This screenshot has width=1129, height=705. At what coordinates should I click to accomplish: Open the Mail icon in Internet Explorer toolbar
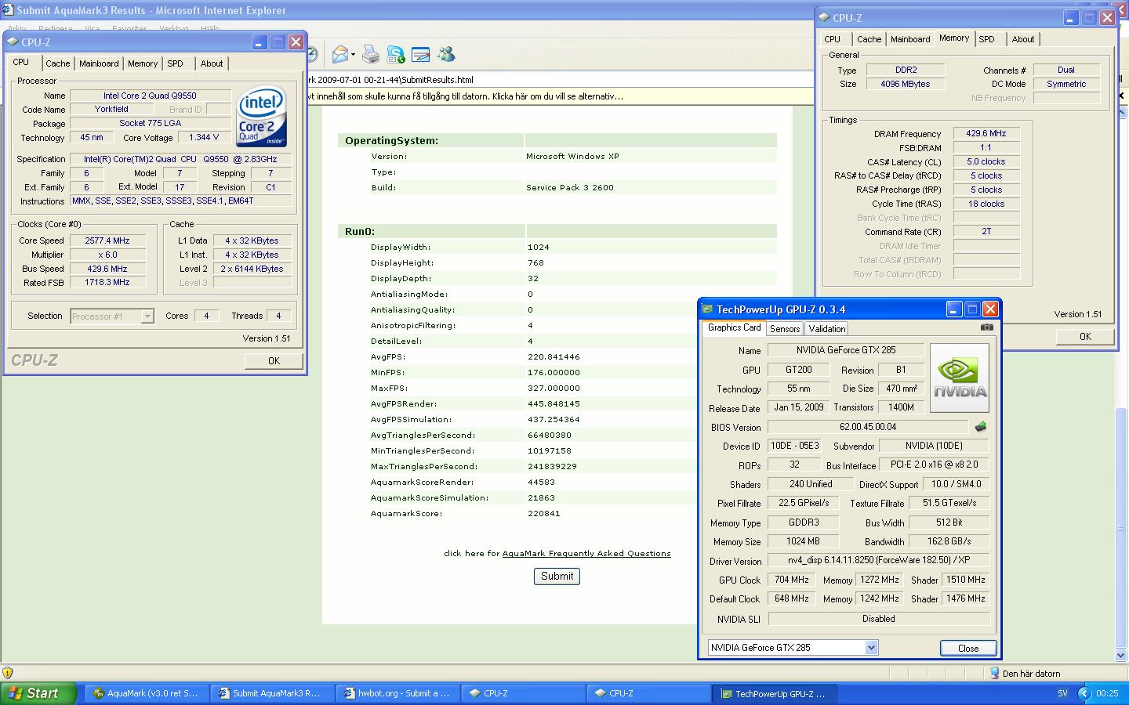pyautogui.click(x=339, y=54)
